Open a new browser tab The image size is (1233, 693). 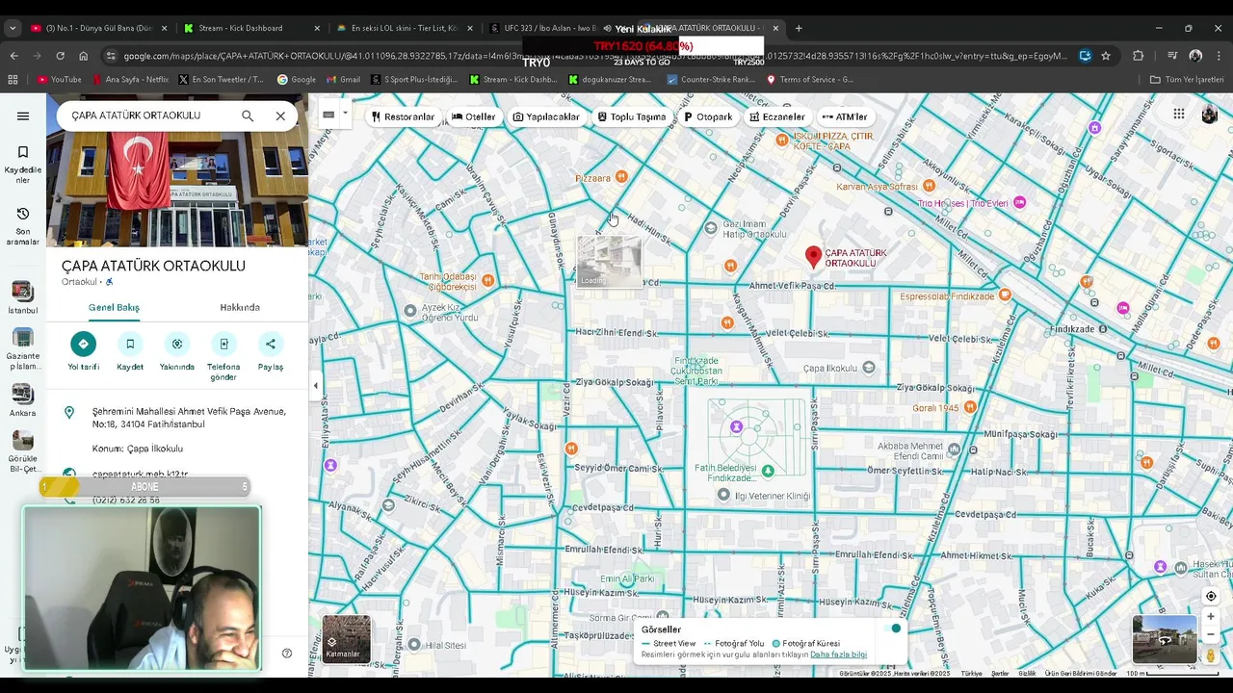tap(799, 28)
